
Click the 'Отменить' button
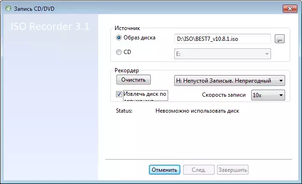[x=164, y=170]
